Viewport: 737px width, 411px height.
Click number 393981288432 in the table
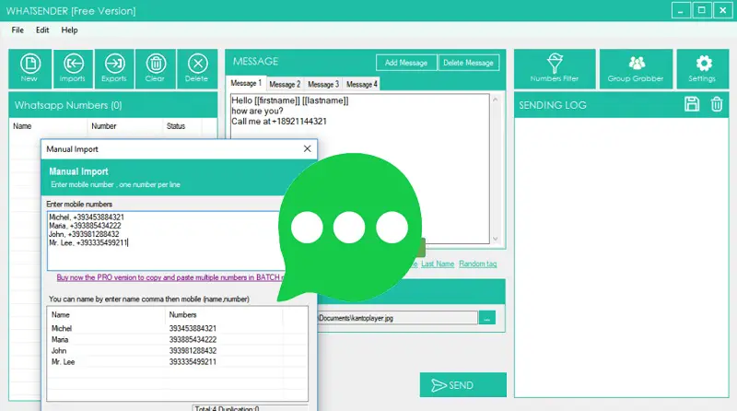(193, 351)
